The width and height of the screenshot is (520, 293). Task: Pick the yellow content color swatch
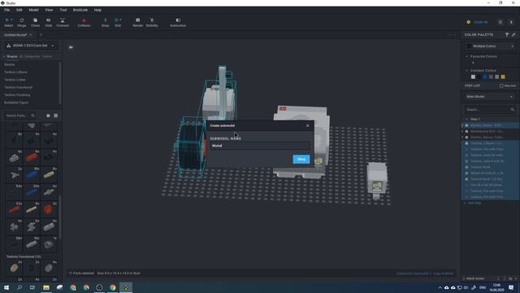click(503, 77)
